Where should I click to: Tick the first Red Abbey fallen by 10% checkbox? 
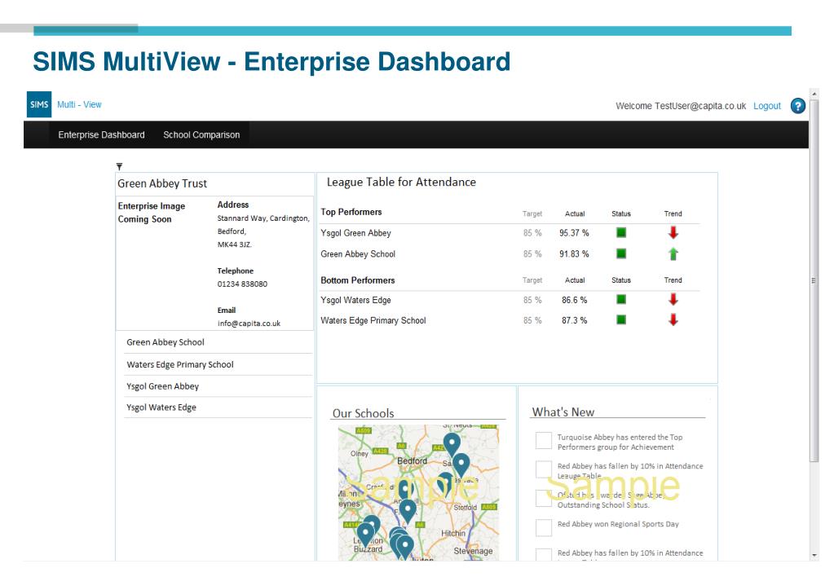point(544,469)
